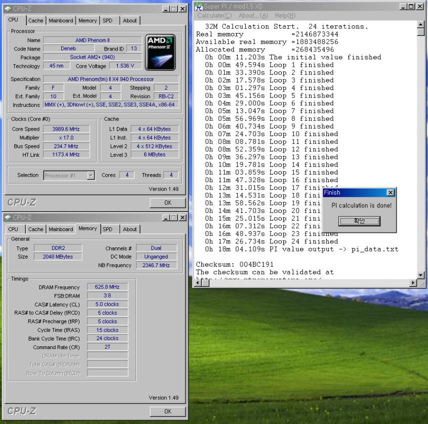Switch to Cache tab in bottom CPU-Z
Image resolution: width=428 pixels, height=424 pixels.
(x=36, y=229)
